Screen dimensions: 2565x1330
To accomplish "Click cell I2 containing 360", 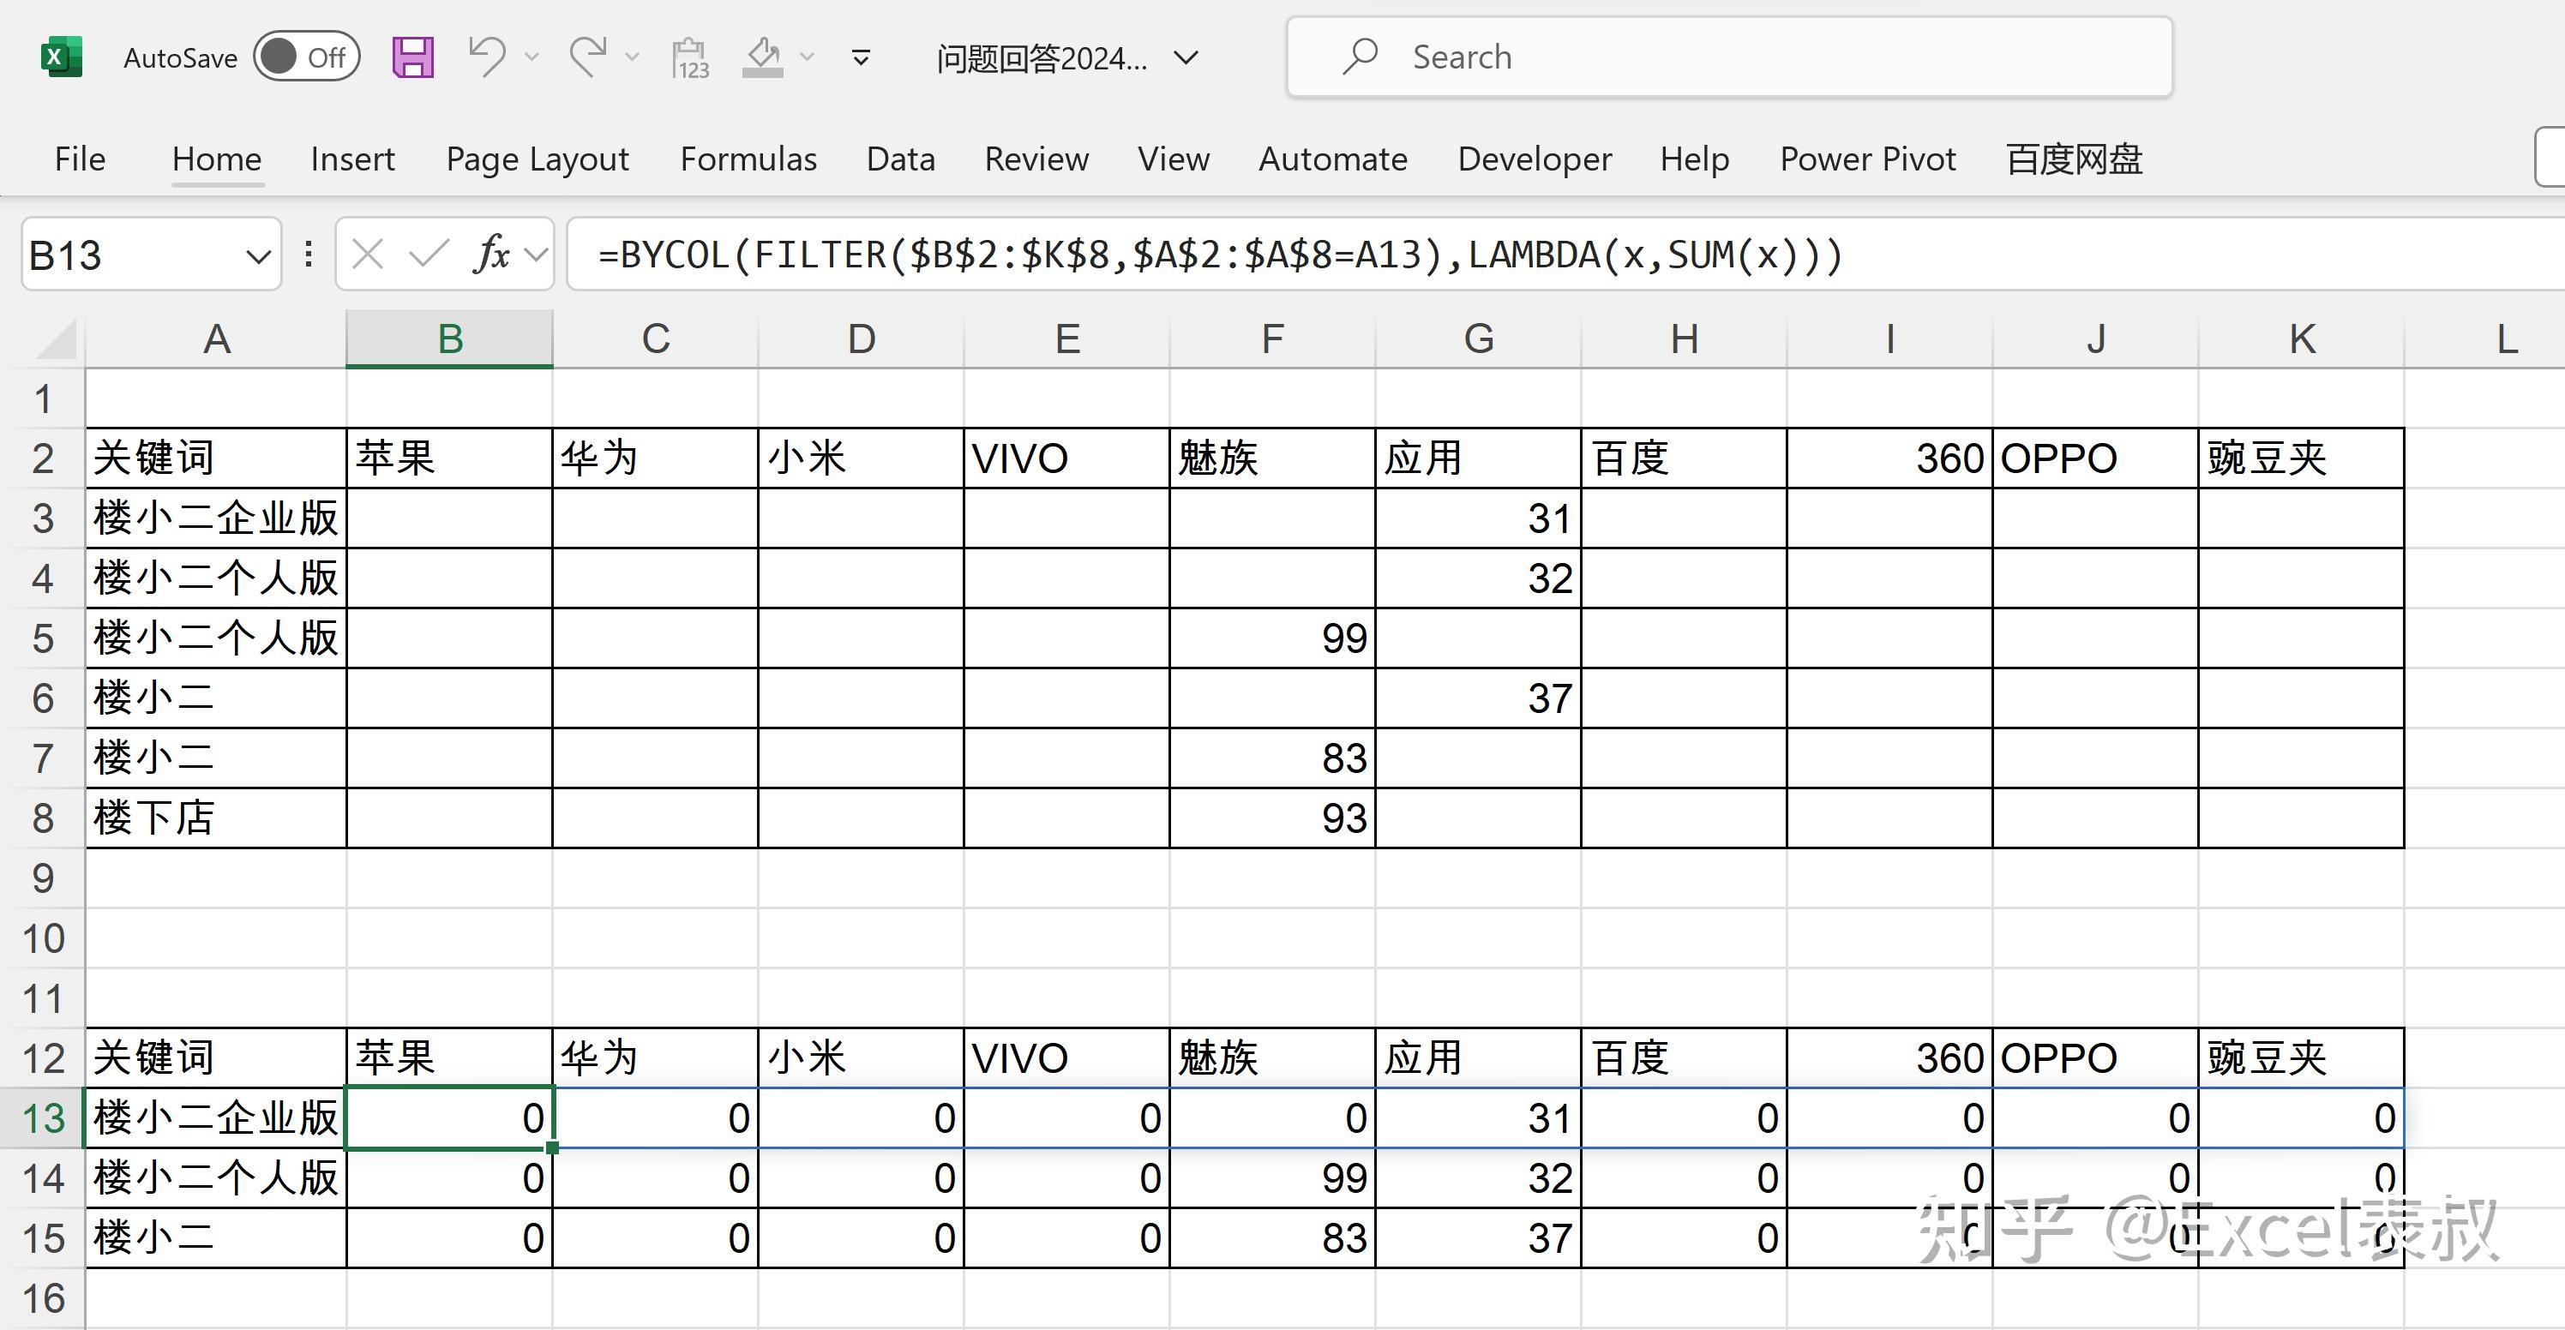I will [1890, 459].
